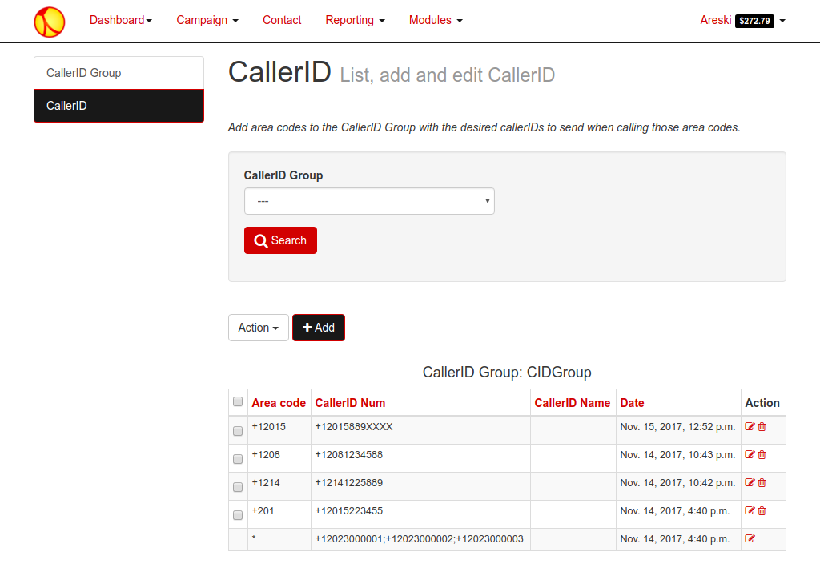Click the +12015889XXXX CallerID number

click(x=353, y=426)
